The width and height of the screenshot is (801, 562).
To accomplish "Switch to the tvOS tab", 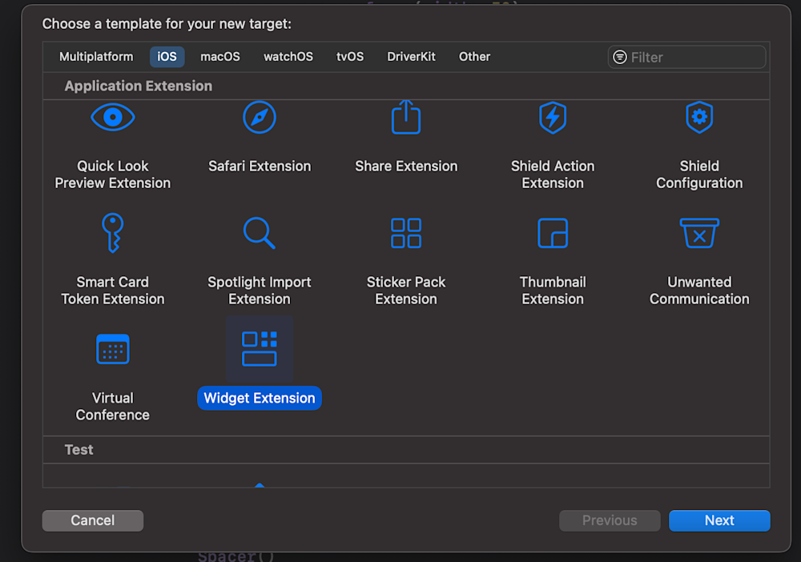I will pyautogui.click(x=350, y=57).
